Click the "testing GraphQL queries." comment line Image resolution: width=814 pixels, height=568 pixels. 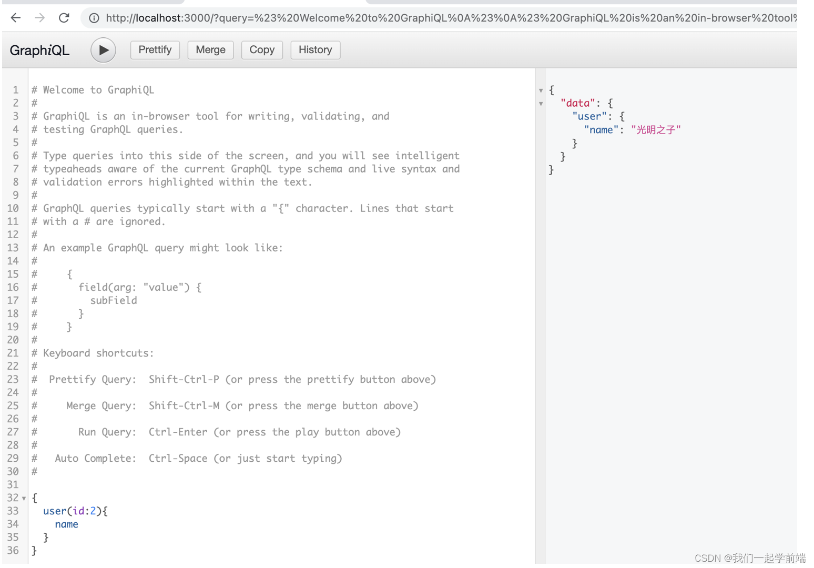point(107,130)
